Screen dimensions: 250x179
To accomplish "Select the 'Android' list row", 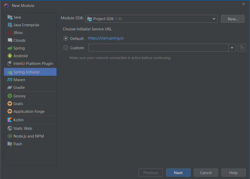I will (x=30, y=56).
